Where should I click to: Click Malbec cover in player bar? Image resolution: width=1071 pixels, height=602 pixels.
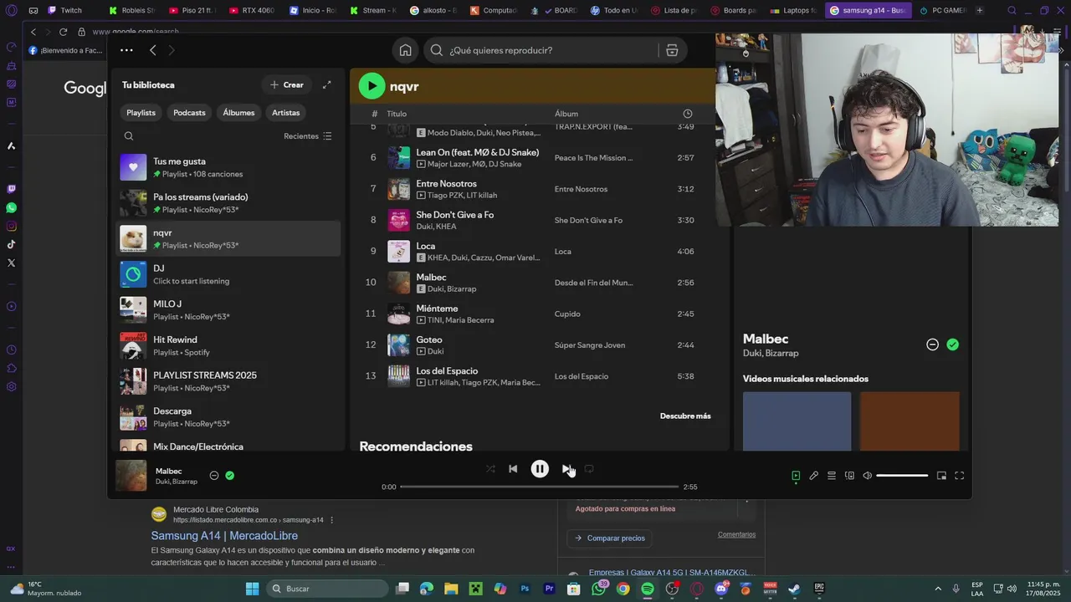[x=131, y=476]
